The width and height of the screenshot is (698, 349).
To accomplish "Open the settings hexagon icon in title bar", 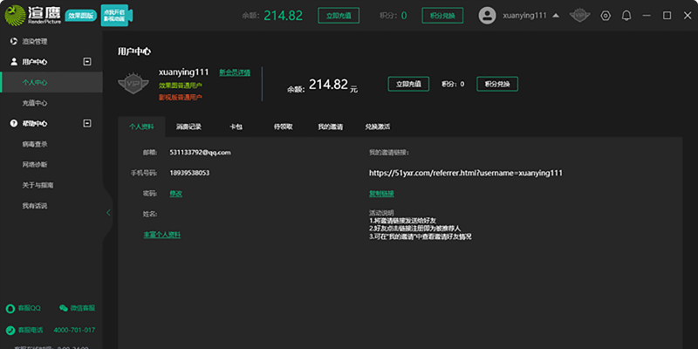I will coord(606,16).
